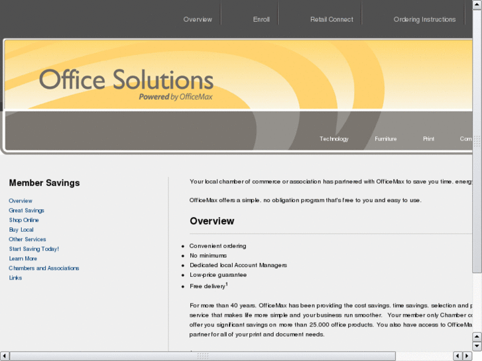Click the horizontal scrollbar far-left arrow
482x361 pixels.
point(4,356)
